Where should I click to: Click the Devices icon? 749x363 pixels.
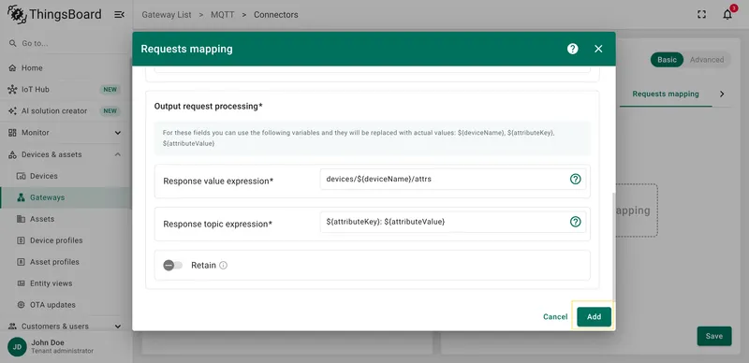pyautogui.click(x=21, y=176)
